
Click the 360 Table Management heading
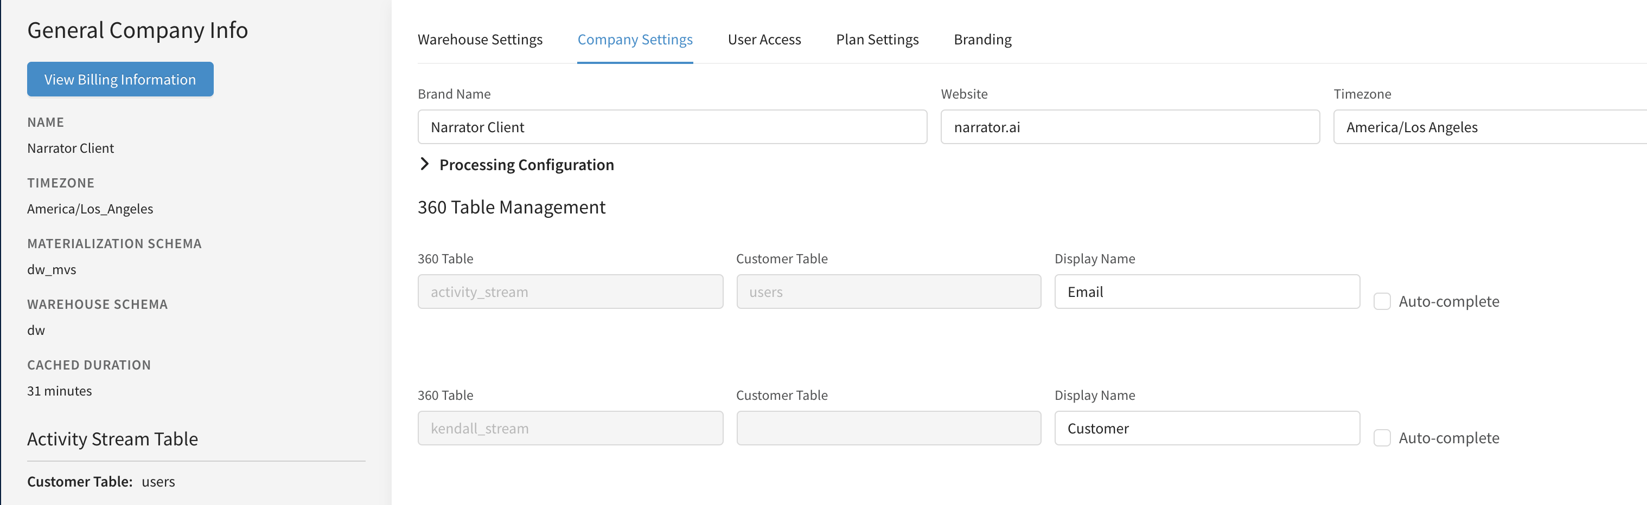(x=511, y=208)
